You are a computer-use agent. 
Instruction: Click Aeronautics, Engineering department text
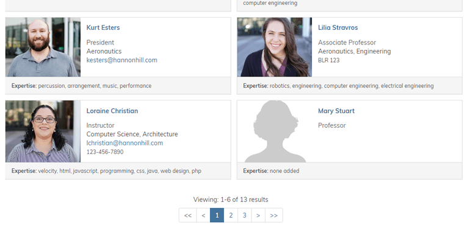[x=355, y=51]
